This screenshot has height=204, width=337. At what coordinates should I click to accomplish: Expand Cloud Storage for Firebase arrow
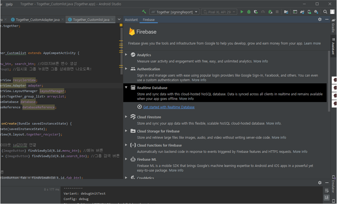tap(126, 131)
